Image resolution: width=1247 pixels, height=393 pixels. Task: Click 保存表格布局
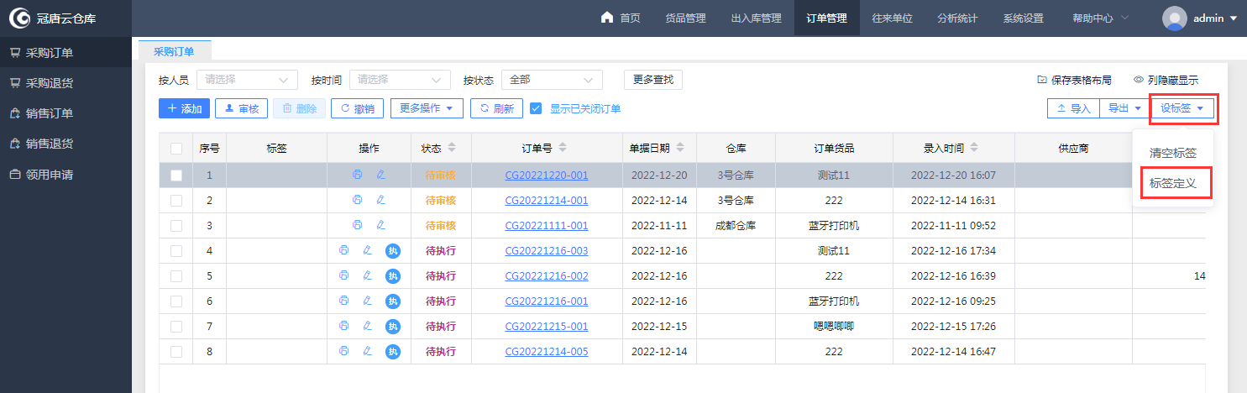[x=1075, y=80]
